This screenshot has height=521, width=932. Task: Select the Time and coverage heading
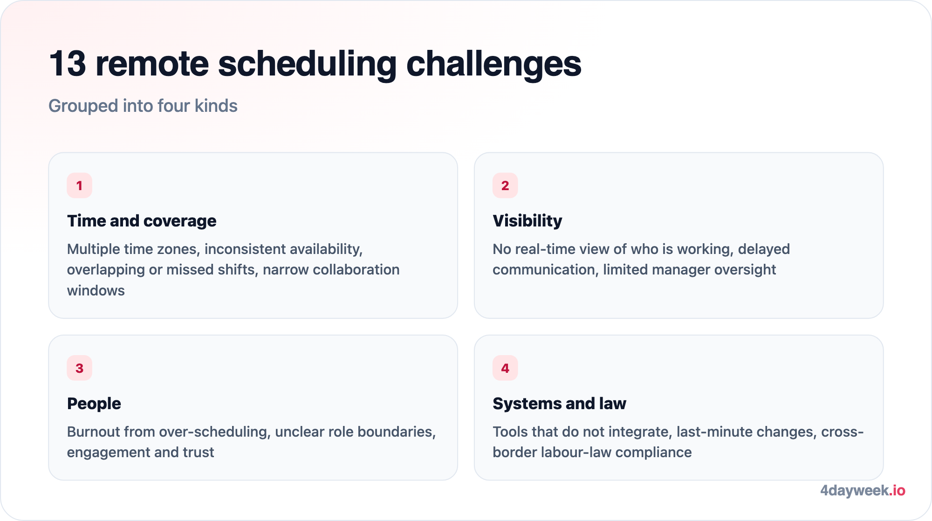pyautogui.click(x=142, y=221)
